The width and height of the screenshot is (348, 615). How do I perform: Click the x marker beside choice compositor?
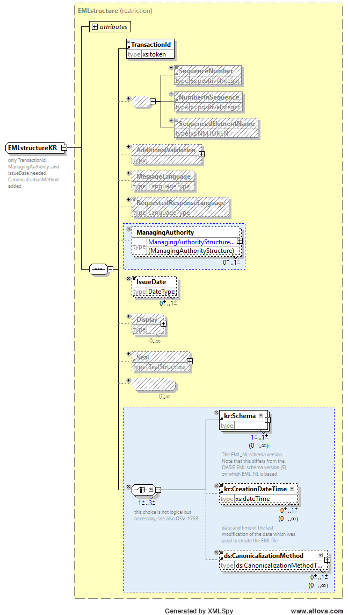click(129, 486)
